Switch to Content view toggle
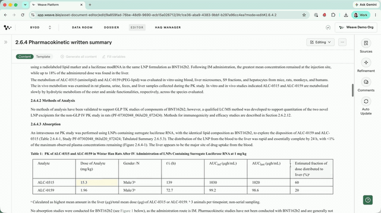This screenshot has height=213, width=381. click(x=25, y=57)
